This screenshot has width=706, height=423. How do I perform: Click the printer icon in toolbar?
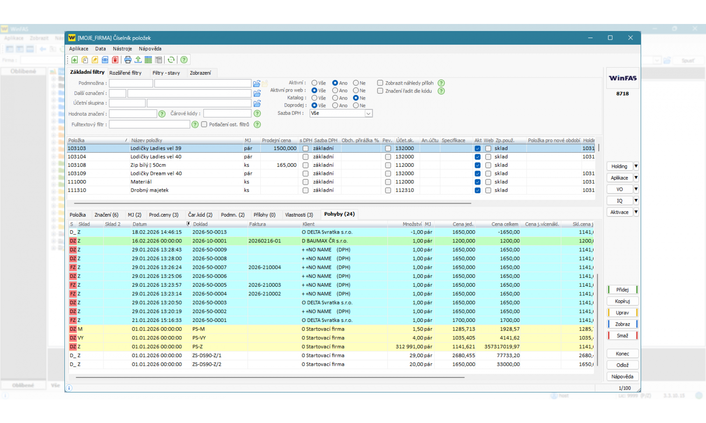tap(128, 60)
